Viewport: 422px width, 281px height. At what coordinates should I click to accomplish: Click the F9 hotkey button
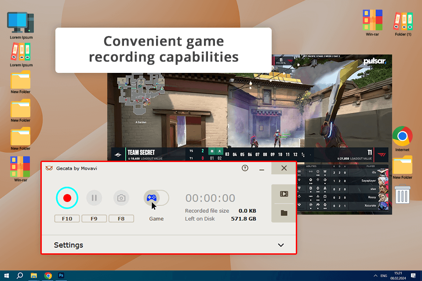94,219
